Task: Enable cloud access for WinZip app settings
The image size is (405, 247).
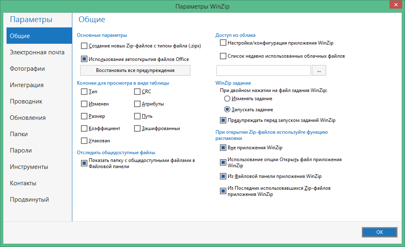Action: point(223,43)
